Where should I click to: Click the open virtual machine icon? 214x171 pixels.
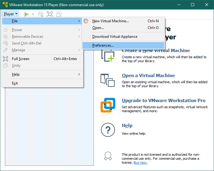pos(108,80)
